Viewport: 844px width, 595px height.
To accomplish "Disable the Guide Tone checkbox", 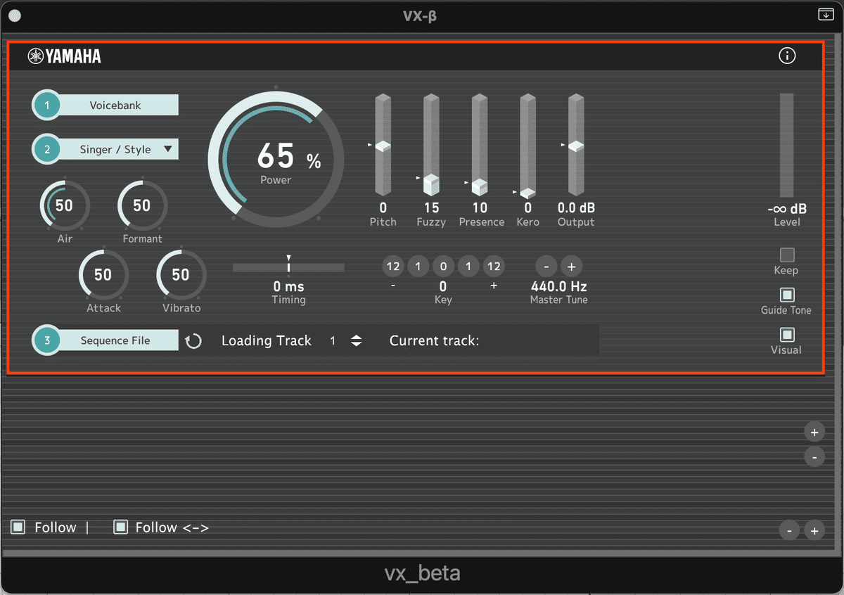I will [786, 295].
